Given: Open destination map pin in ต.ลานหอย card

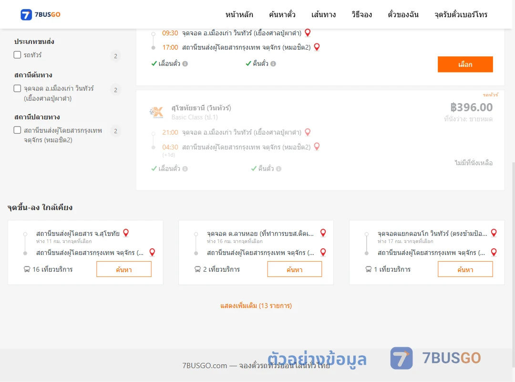Looking at the screenshot, I should (323, 253).
